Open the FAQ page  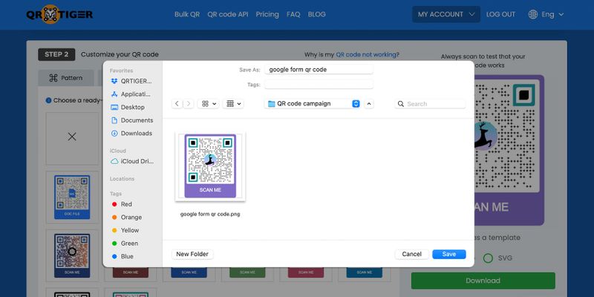click(293, 14)
